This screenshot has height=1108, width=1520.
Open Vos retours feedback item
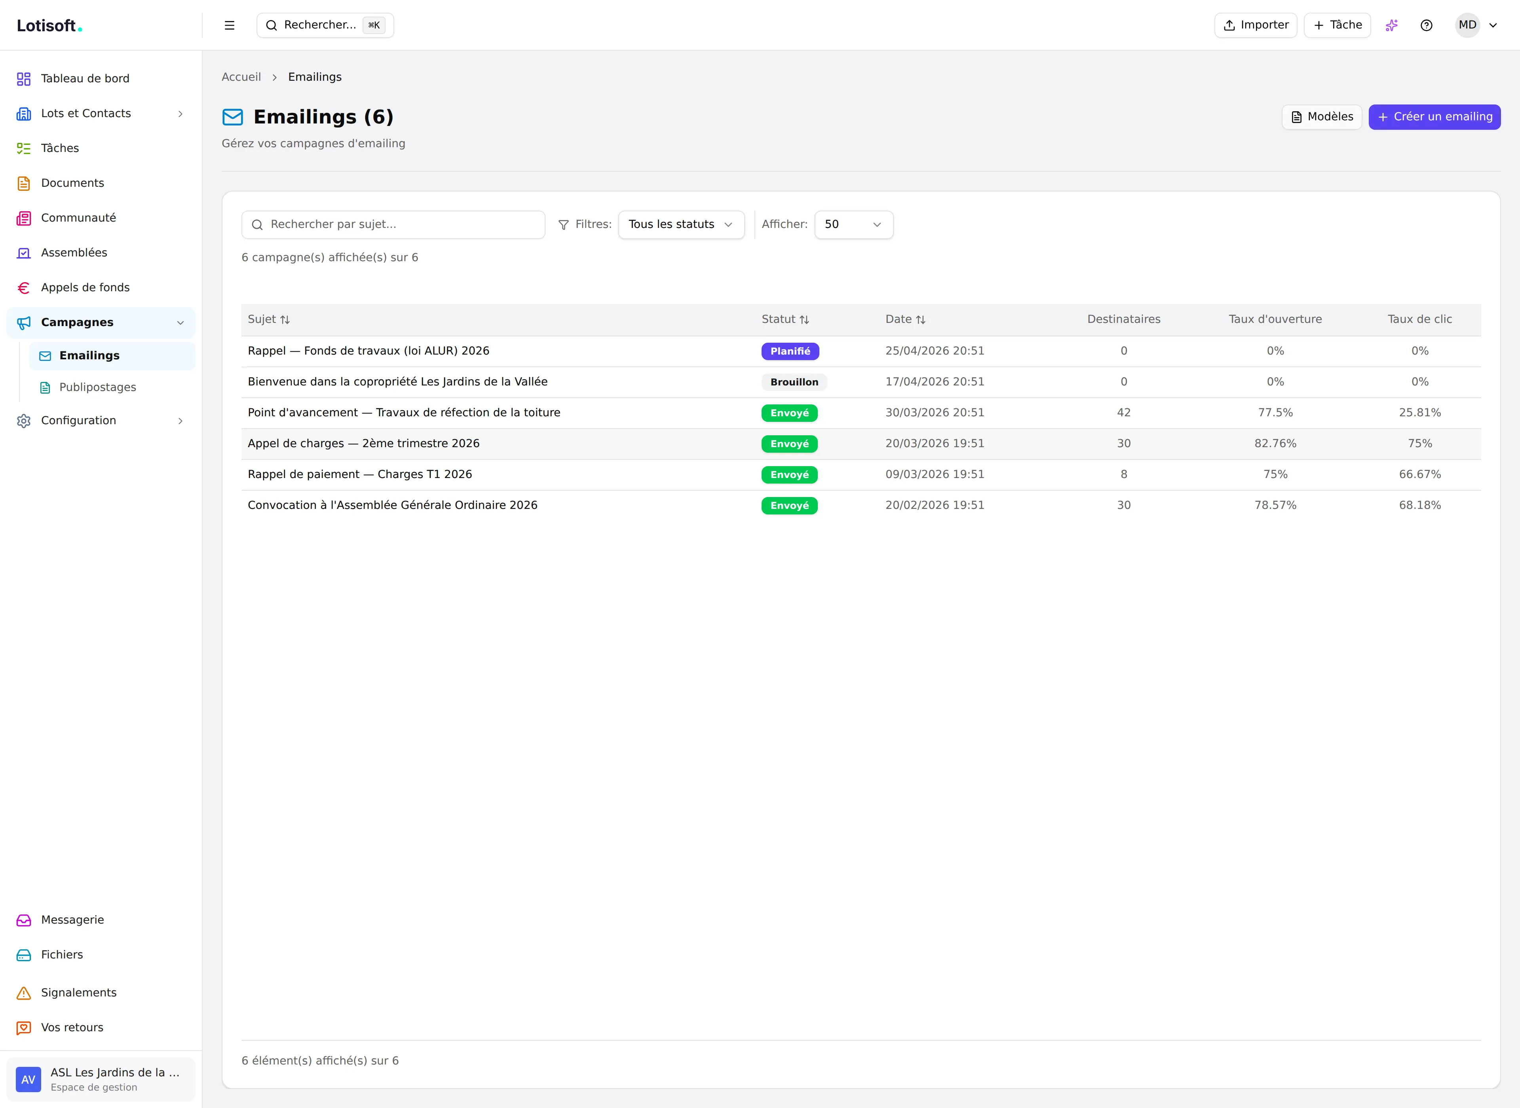point(101,1028)
